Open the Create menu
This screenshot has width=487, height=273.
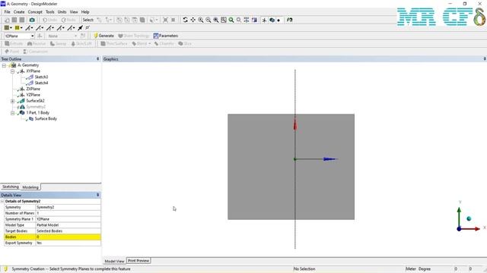[19, 12]
